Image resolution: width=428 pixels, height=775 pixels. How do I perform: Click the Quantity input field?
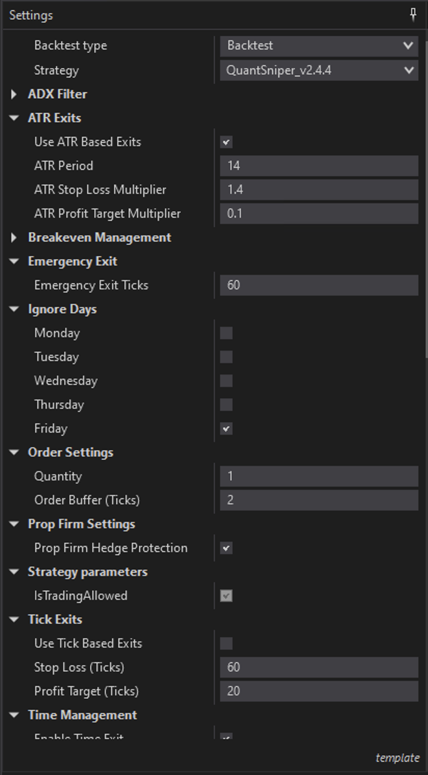point(319,476)
